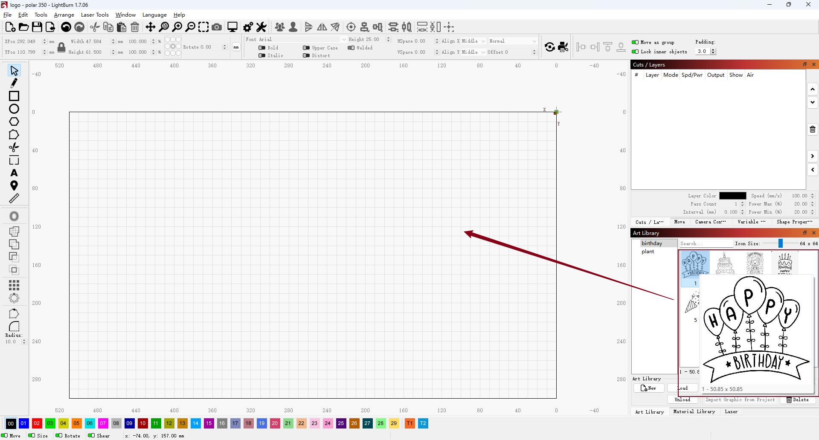Open the camera capture icon

point(217,27)
